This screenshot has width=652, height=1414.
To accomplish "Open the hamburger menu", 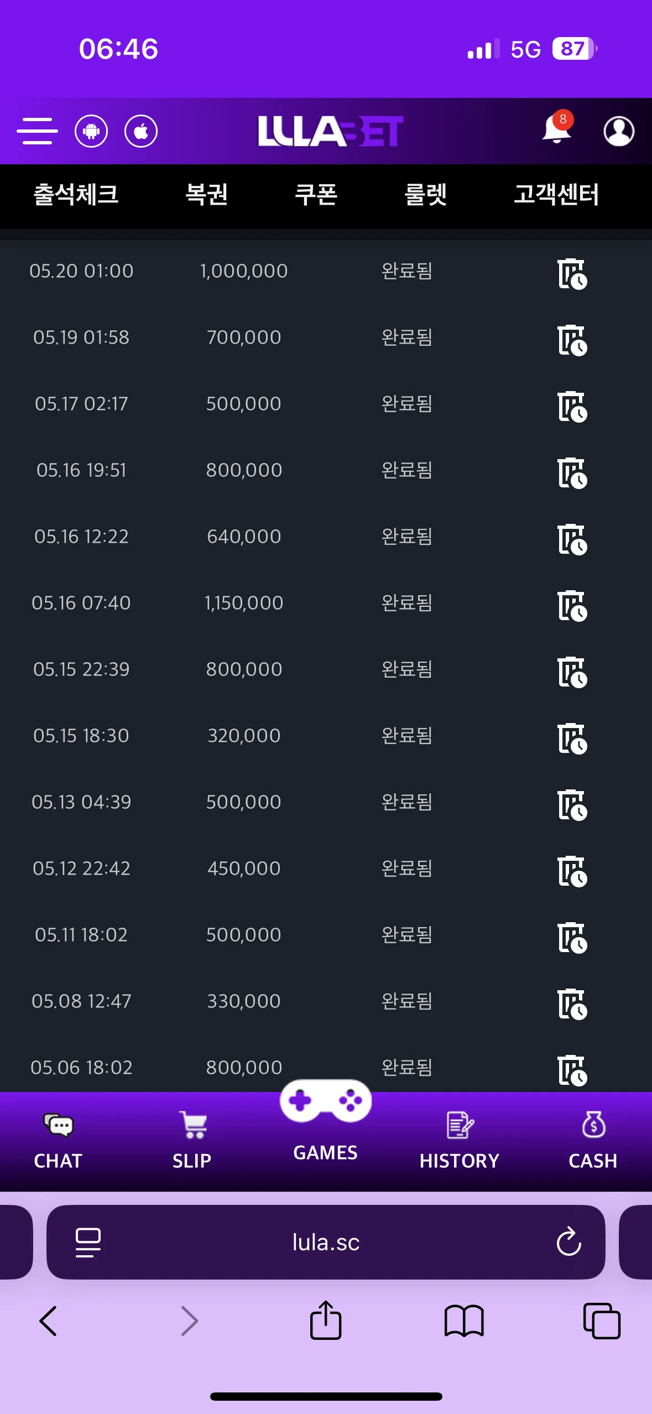I will tap(37, 131).
